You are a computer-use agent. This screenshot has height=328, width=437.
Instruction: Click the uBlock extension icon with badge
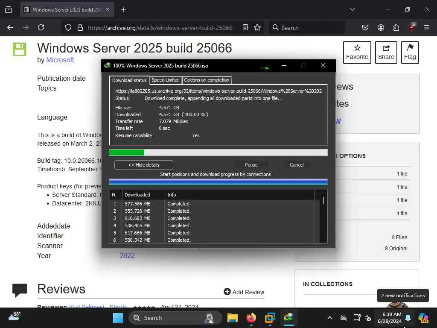(x=412, y=27)
